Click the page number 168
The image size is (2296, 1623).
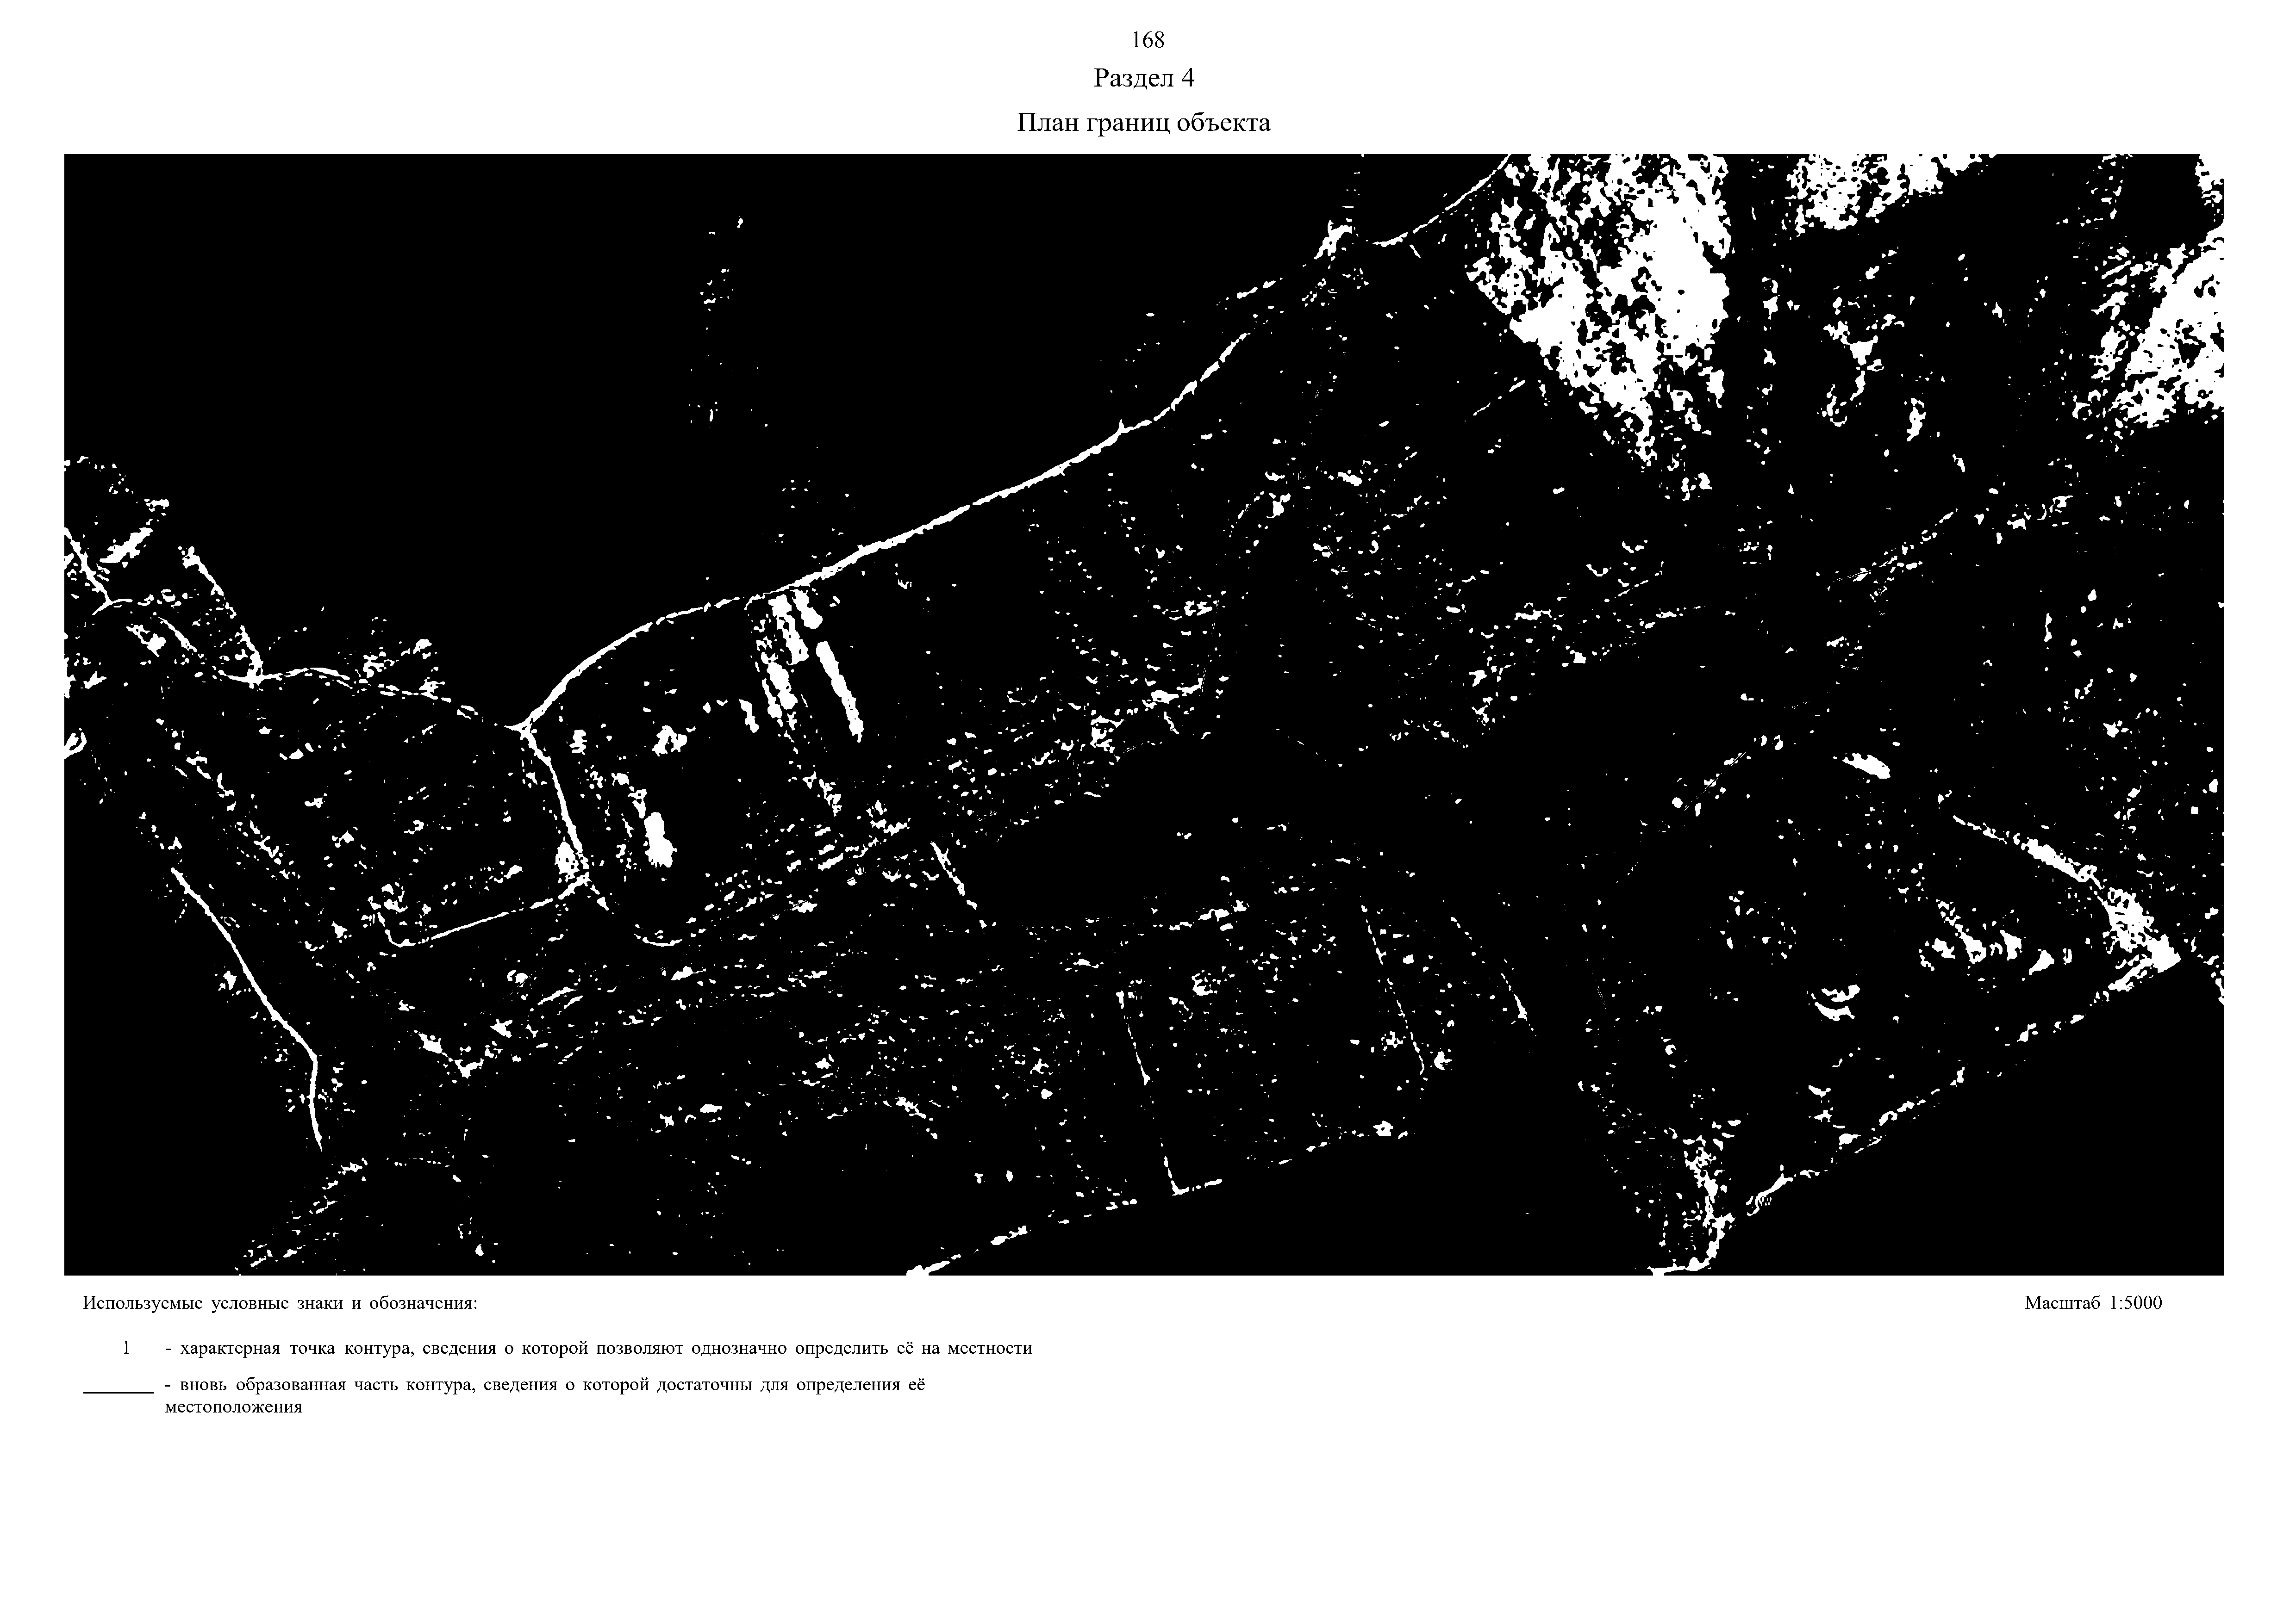(1147, 40)
